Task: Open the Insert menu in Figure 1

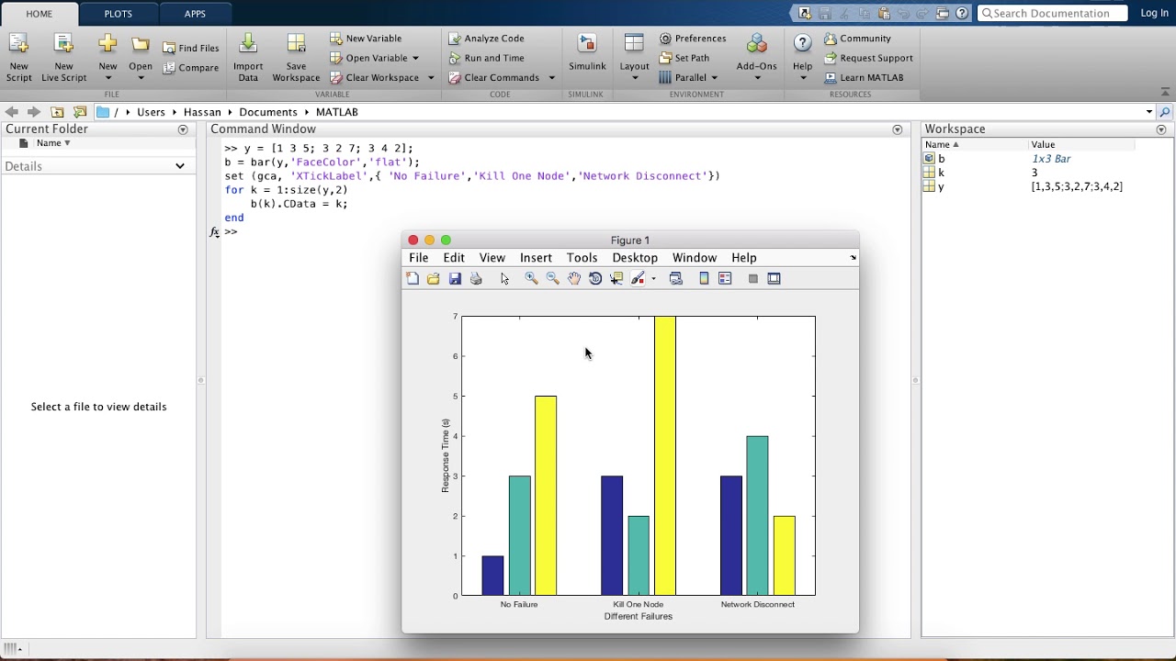Action: (536, 258)
